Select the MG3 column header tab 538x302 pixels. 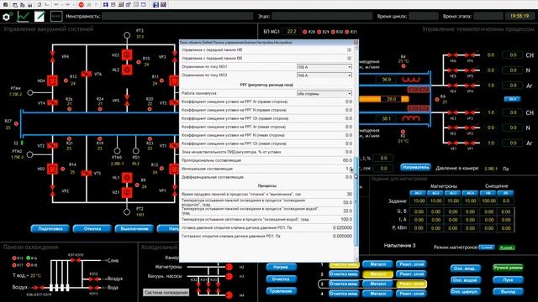coord(453,193)
